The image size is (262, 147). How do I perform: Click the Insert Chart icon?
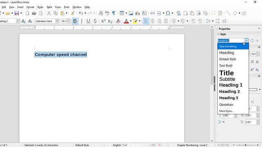(138, 13)
